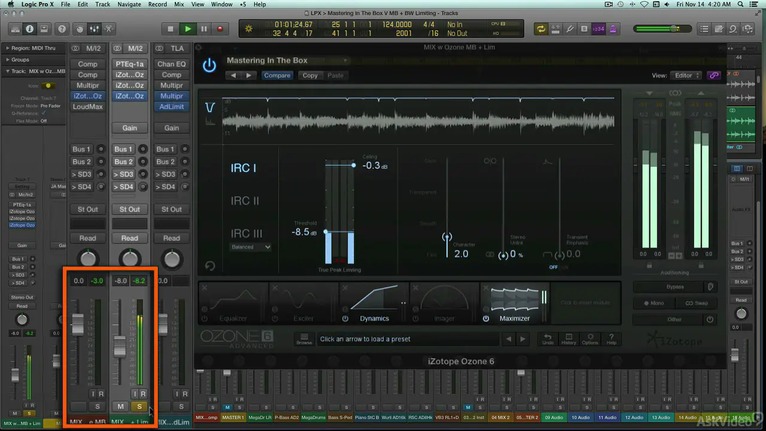Viewport: 766px width, 431px height.
Task: Click the Swap channels button
Action: click(697, 303)
